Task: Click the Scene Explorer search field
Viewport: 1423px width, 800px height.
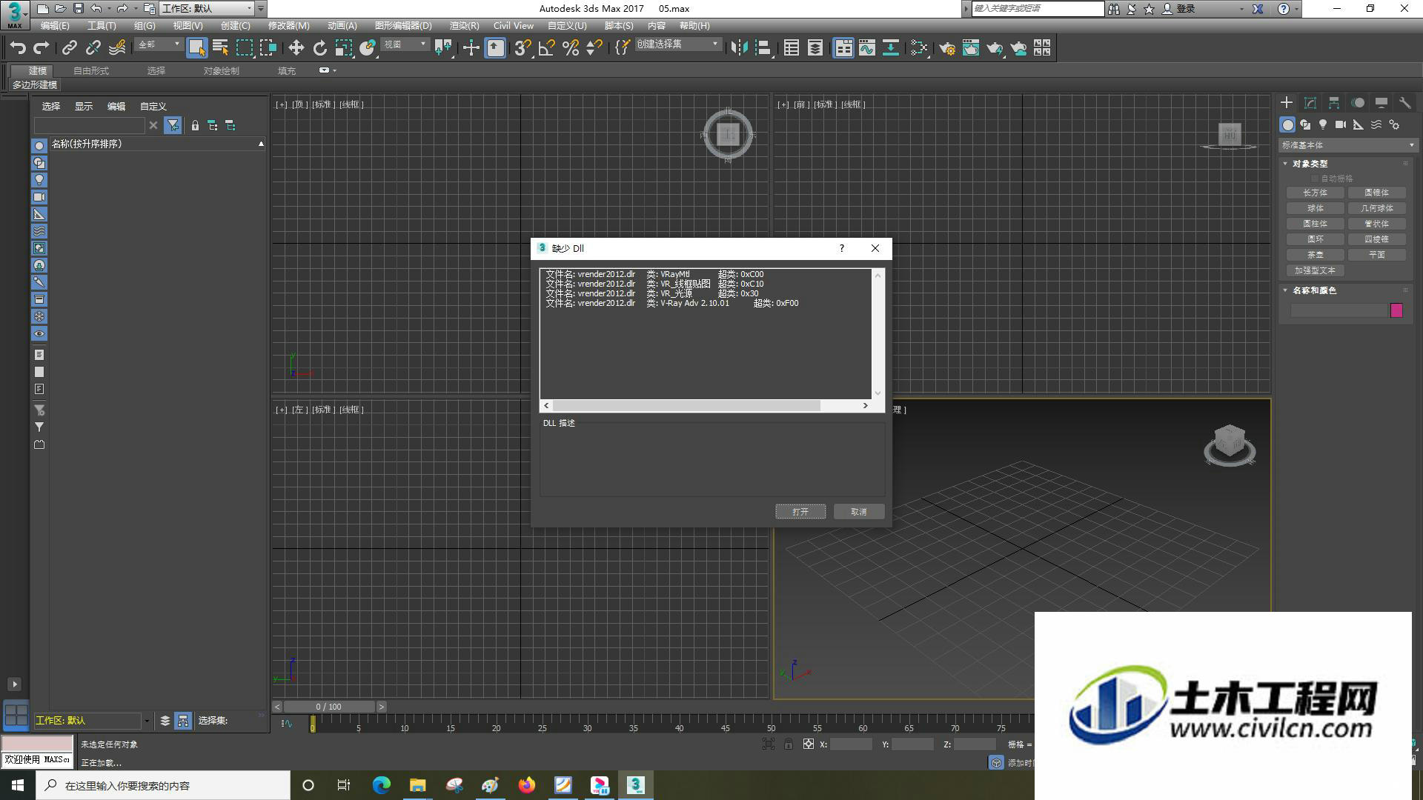Action: [89, 126]
